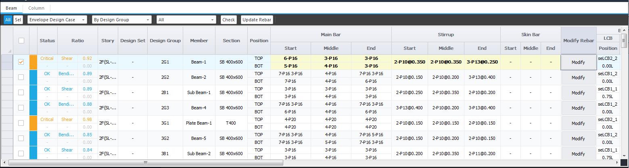The image size is (629, 168).
Task: Click the Sel filter toggle button
Action: (x=18, y=20)
